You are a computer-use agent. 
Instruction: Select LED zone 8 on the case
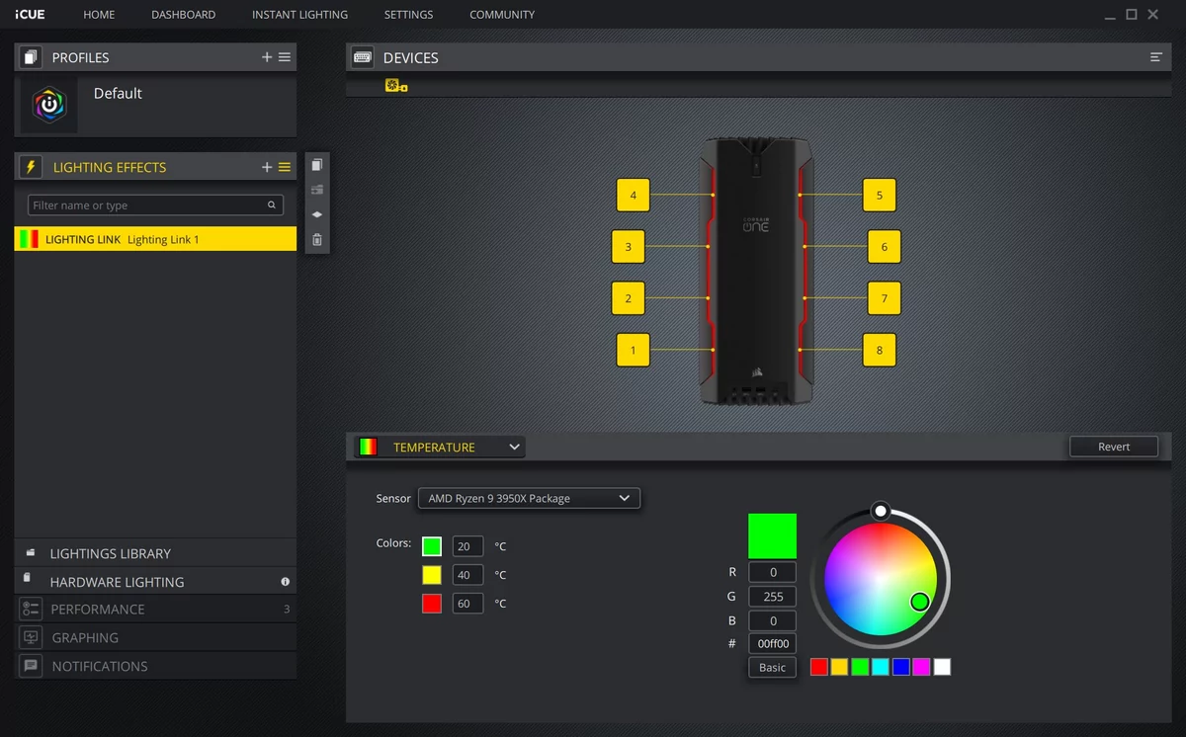[x=880, y=350]
